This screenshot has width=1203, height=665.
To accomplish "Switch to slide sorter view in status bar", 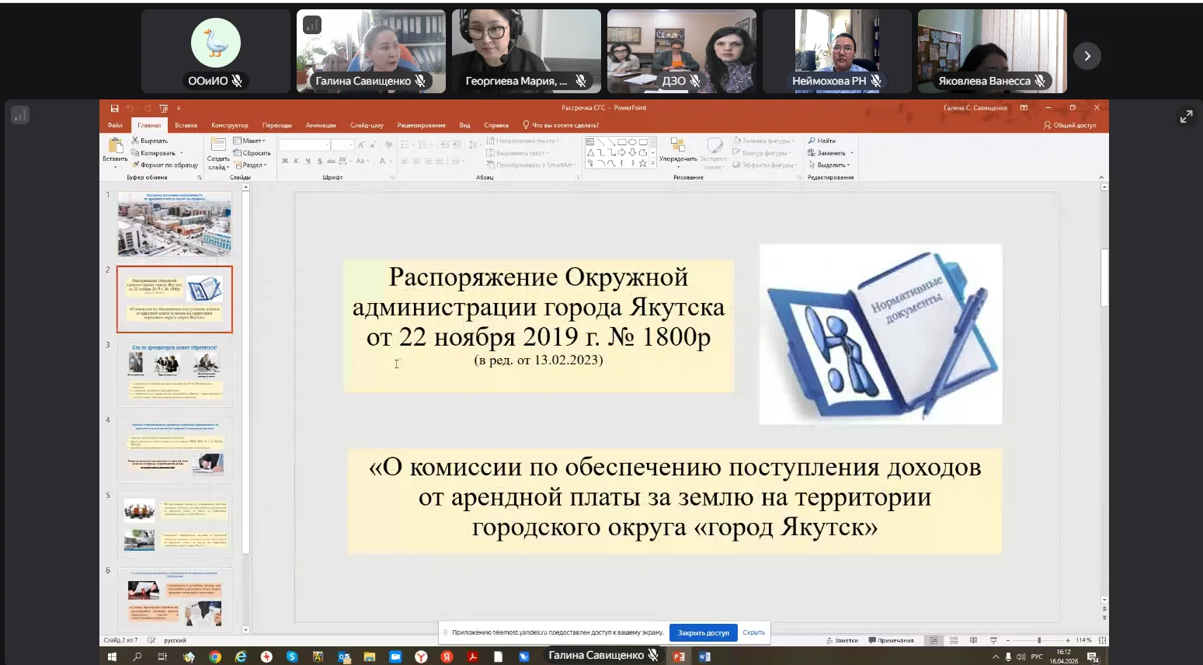I will (x=954, y=640).
